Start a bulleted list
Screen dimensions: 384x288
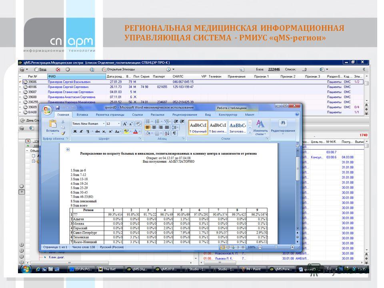pyautogui.click(x=148, y=122)
